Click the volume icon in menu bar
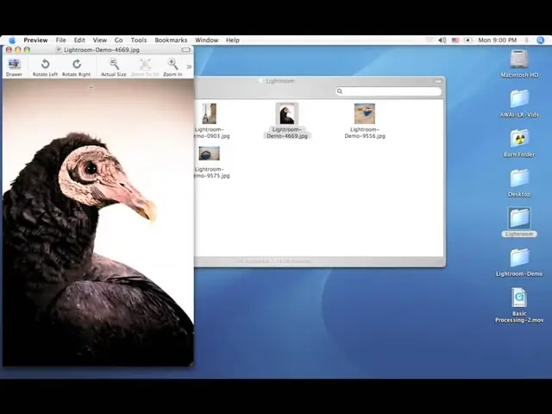 pos(442,41)
